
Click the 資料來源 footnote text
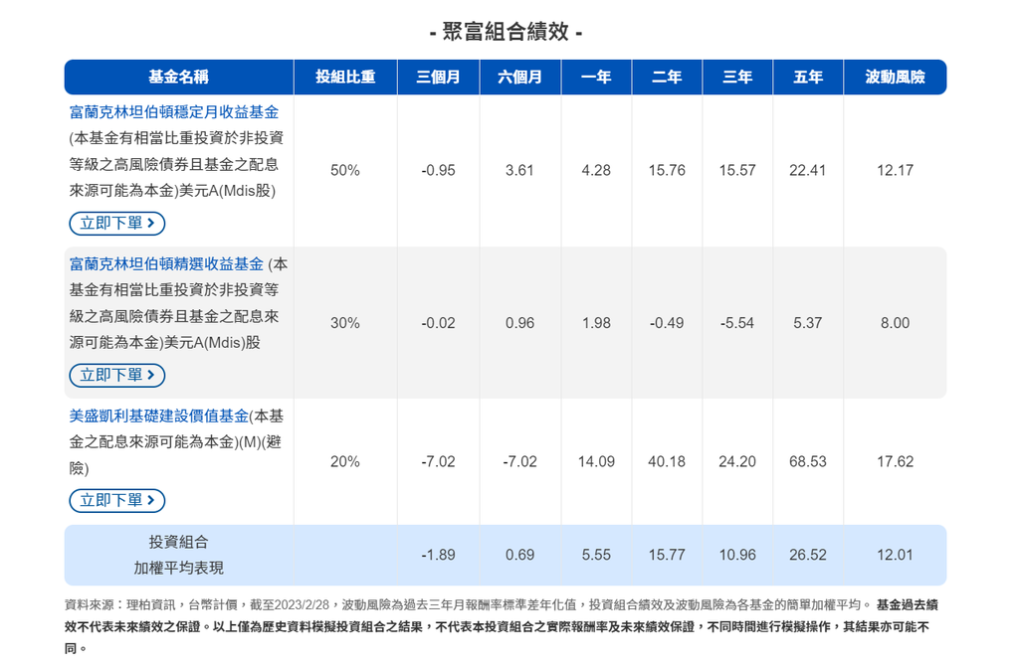click(x=502, y=626)
